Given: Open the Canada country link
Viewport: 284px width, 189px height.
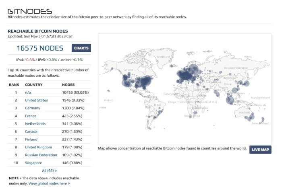Looking at the screenshot, I should (31, 131).
